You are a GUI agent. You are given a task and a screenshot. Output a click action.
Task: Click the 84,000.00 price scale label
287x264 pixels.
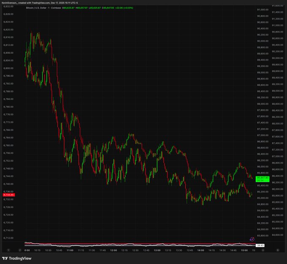click(263, 229)
